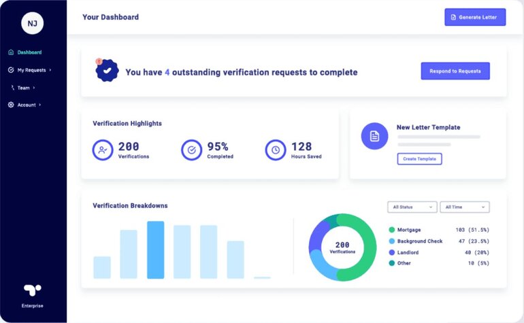Click the NJ profile avatar
This screenshot has height=323, width=524.
[33, 23]
